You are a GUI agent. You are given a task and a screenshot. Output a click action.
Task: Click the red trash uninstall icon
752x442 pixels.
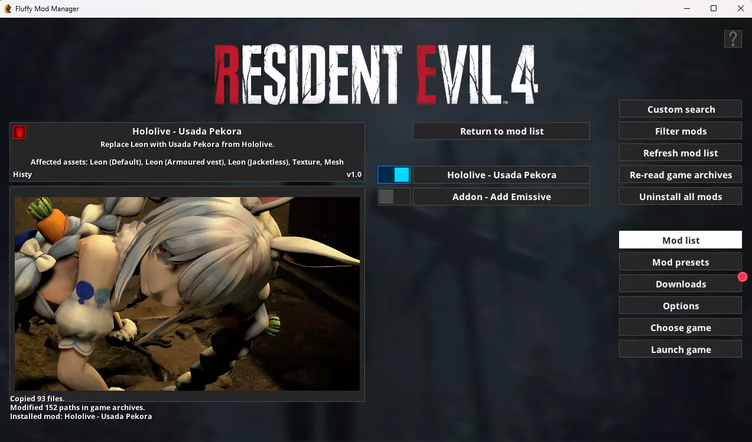[x=19, y=132]
